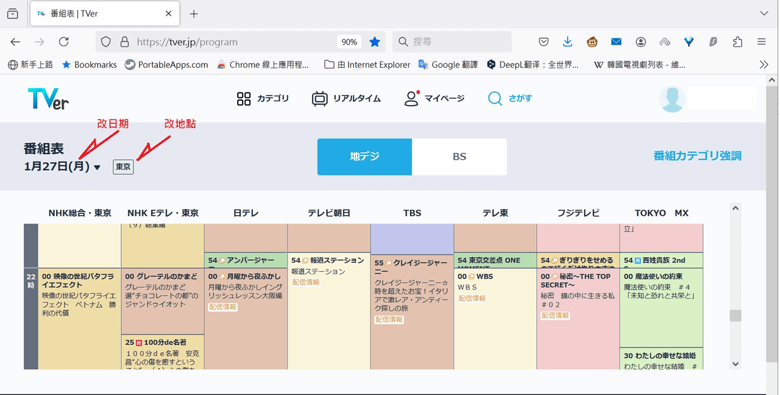
Task: Click 番組カテゴリ強調 link
Action: pyautogui.click(x=697, y=156)
